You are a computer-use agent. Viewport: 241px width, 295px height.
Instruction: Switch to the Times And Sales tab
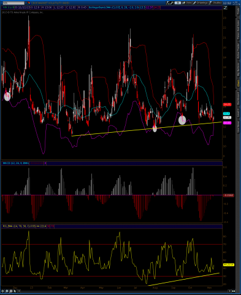point(238,29)
